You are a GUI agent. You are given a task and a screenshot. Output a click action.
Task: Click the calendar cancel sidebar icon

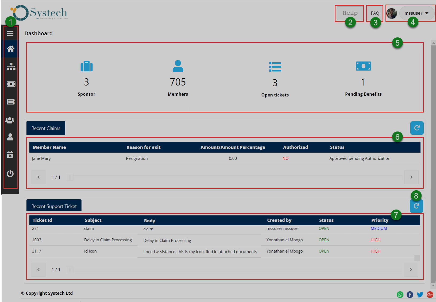click(10, 155)
